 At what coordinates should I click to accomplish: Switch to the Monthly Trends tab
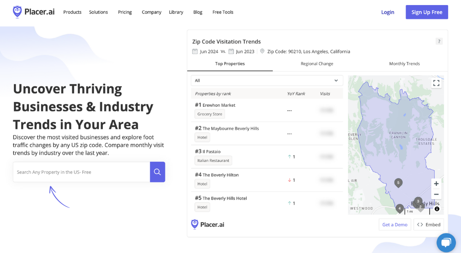coord(405,63)
